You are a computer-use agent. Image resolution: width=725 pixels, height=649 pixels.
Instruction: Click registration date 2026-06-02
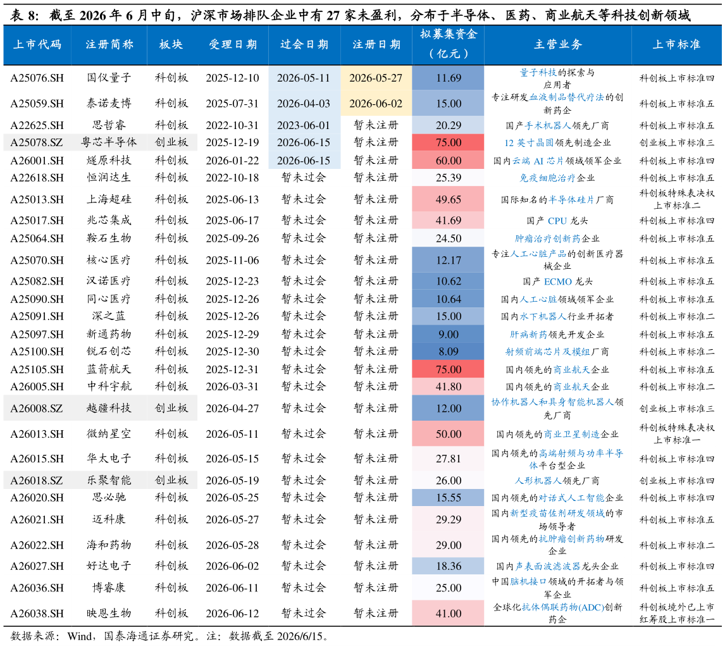tap(376, 104)
